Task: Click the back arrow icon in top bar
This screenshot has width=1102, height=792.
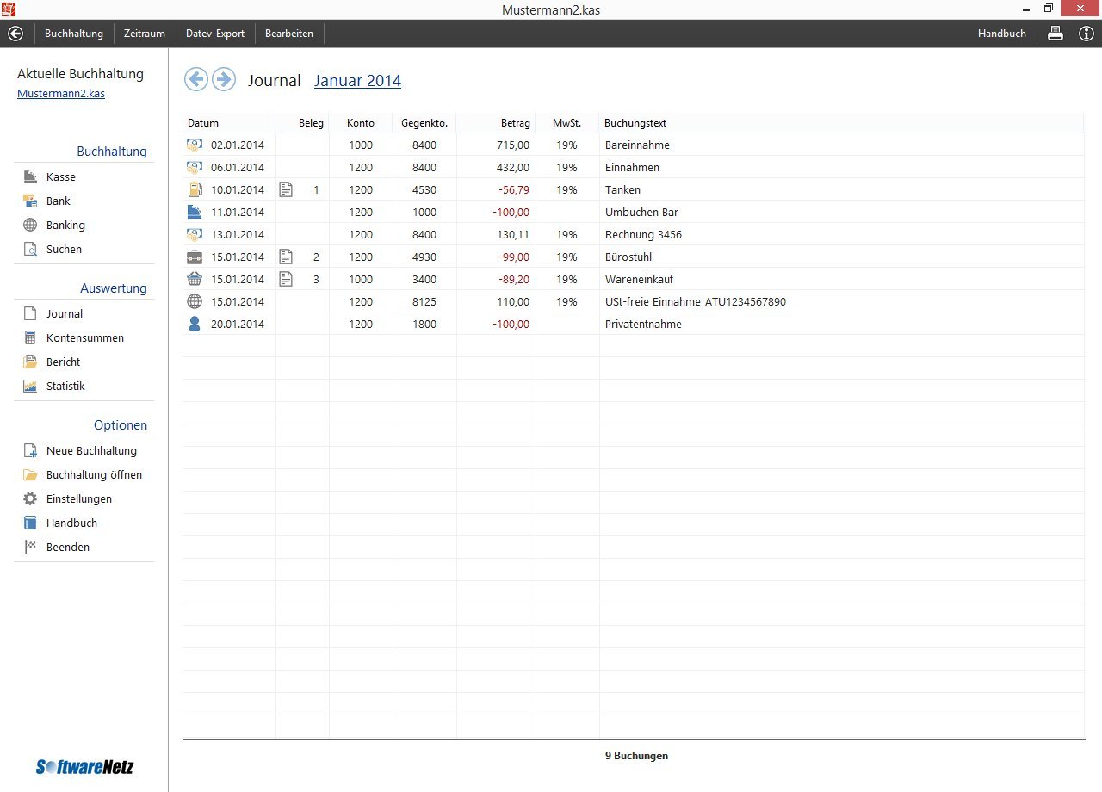Action: (x=15, y=34)
